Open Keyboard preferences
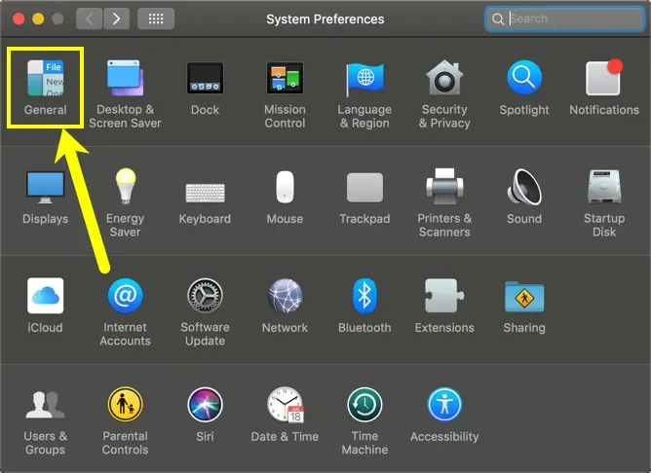The width and height of the screenshot is (651, 473). tap(205, 202)
